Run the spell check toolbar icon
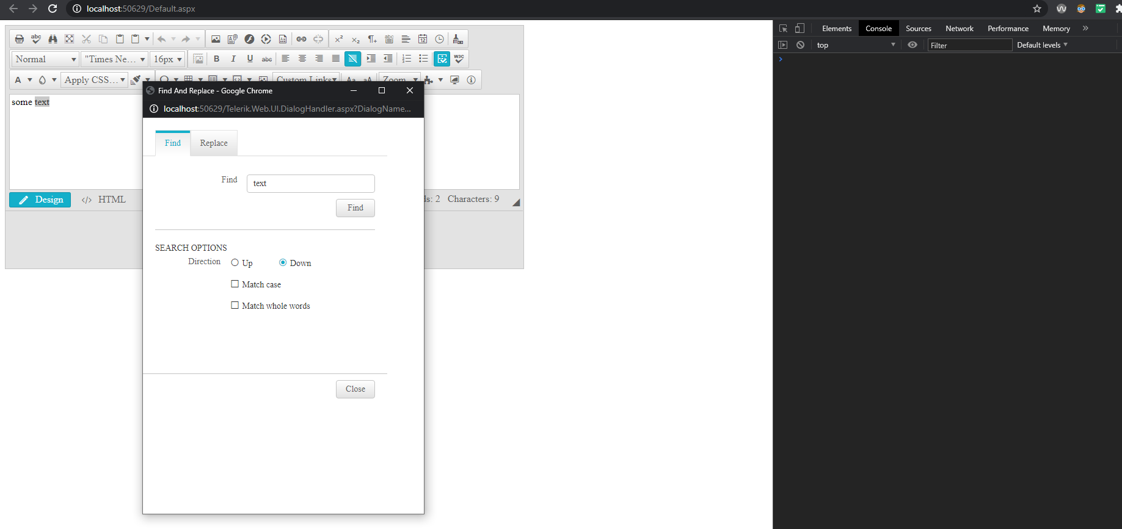The image size is (1122, 529). pyautogui.click(x=36, y=39)
